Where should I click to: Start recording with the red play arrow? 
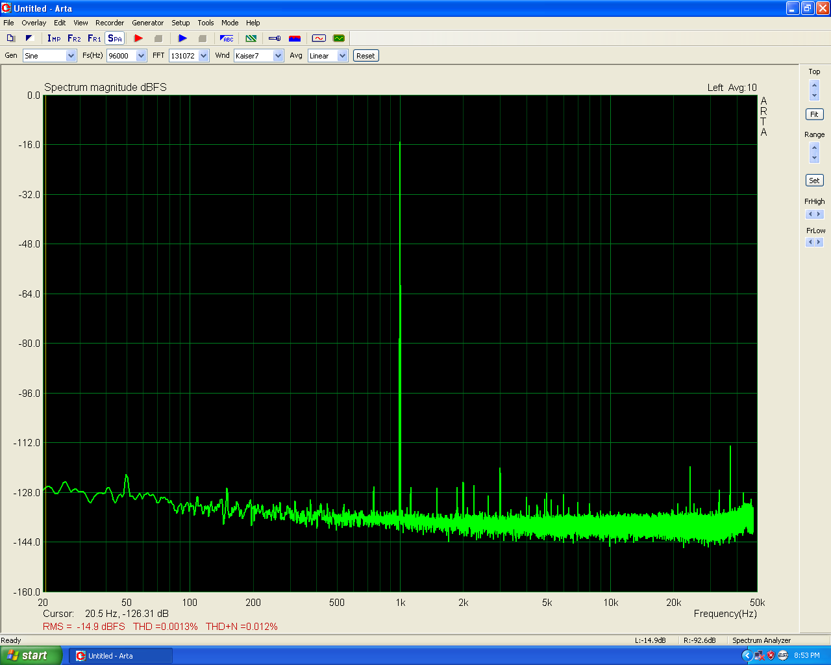(x=138, y=38)
